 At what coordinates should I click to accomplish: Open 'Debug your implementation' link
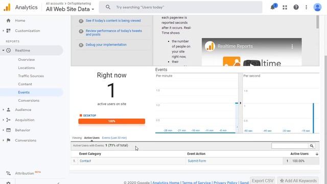[106, 44]
